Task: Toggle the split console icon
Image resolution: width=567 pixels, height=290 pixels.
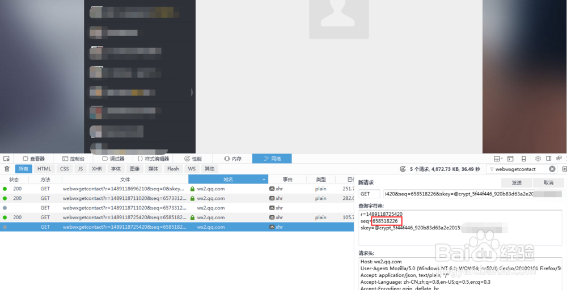Action: coord(511,159)
